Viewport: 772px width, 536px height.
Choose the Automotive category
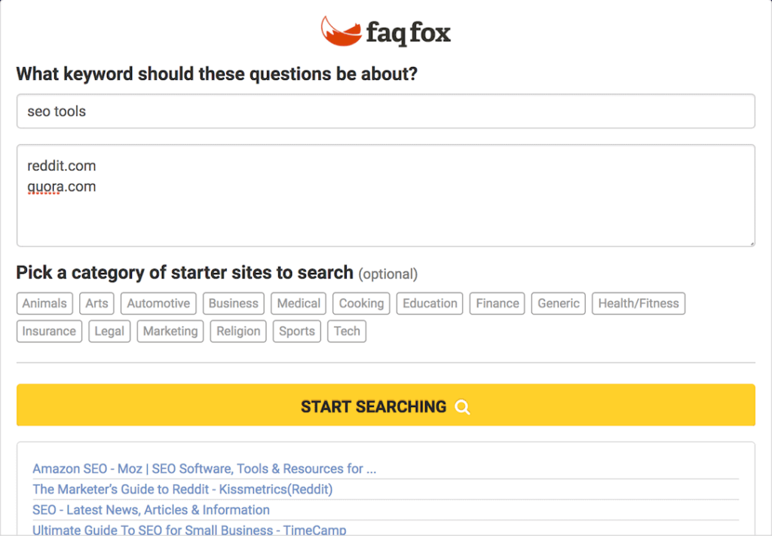(x=158, y=303)
